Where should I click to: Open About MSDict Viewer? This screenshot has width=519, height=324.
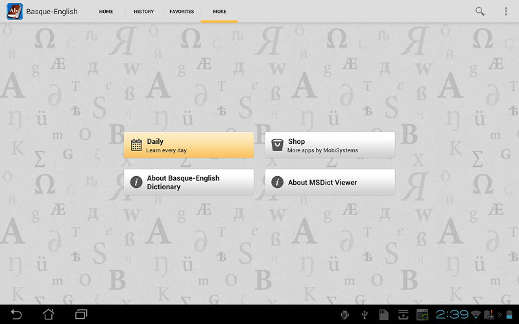tap(330, 182)
